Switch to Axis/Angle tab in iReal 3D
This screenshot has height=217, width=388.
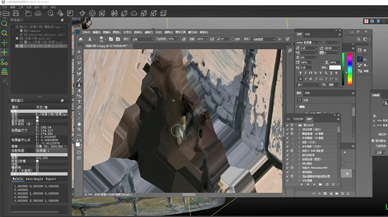(x=34, y=179)
